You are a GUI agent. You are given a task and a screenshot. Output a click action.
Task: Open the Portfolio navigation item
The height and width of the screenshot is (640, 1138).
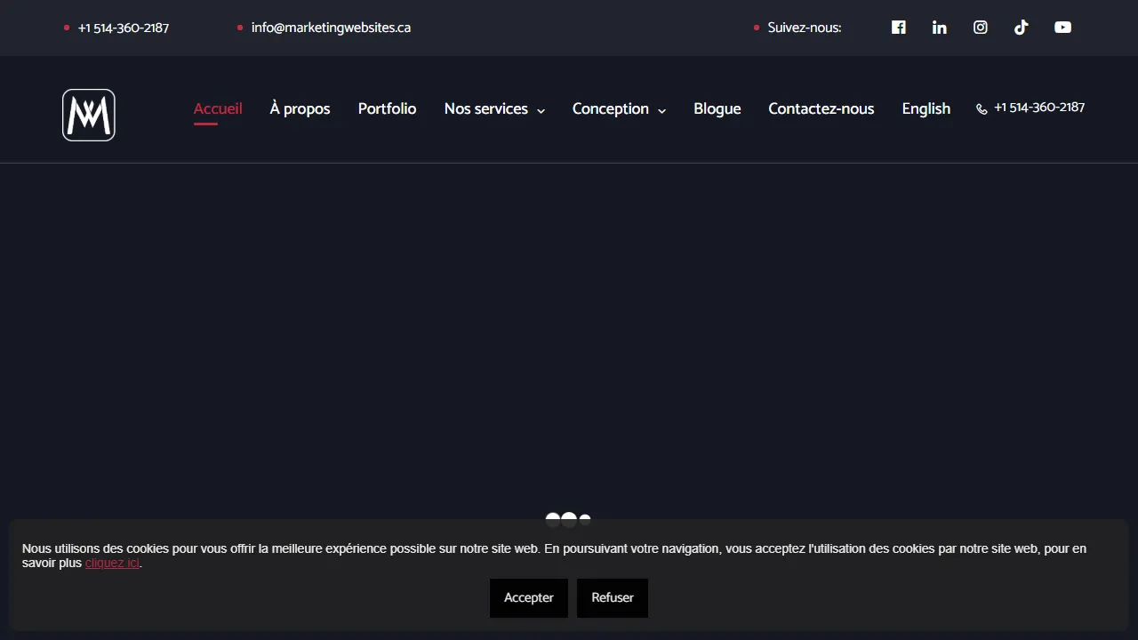pos(387,108)
